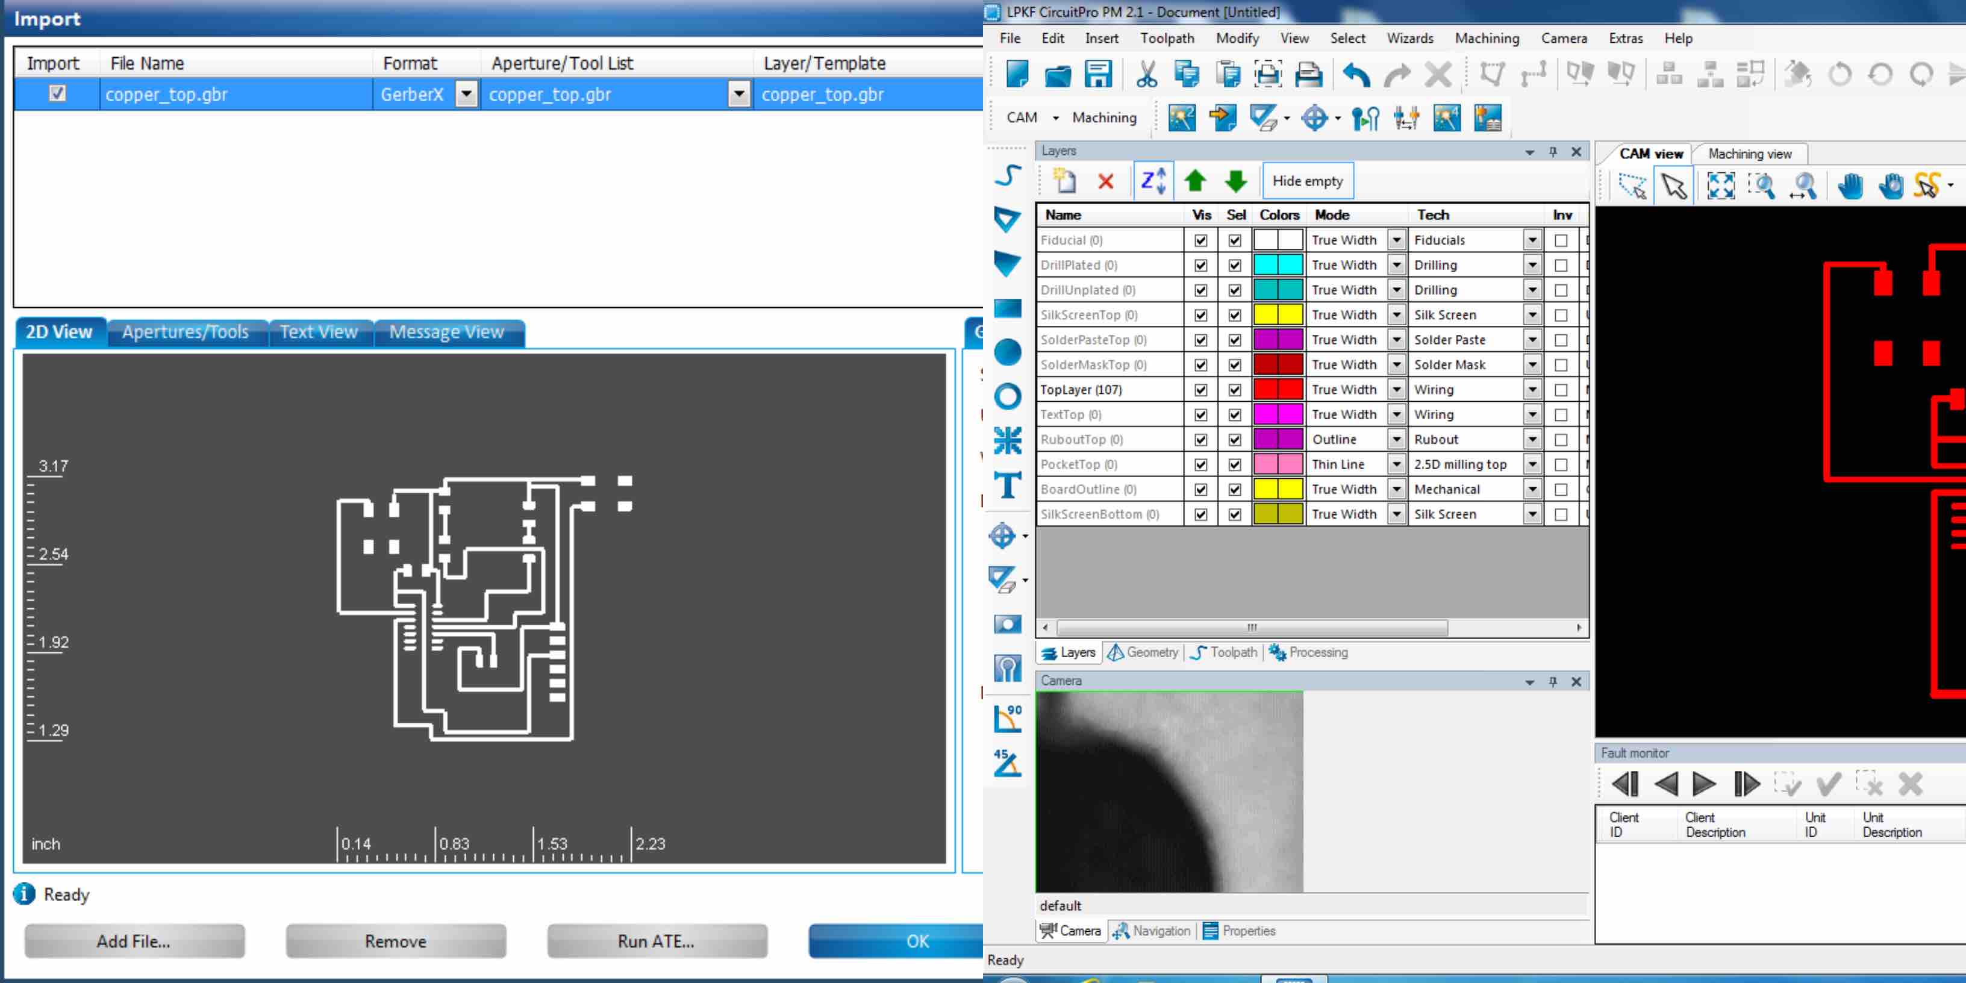Click the red color swatch of TopLayer
1966x983 pixels.
tap(1278, 390)
